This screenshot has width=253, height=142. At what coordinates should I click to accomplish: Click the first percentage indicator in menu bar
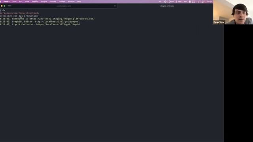point(172,2)
